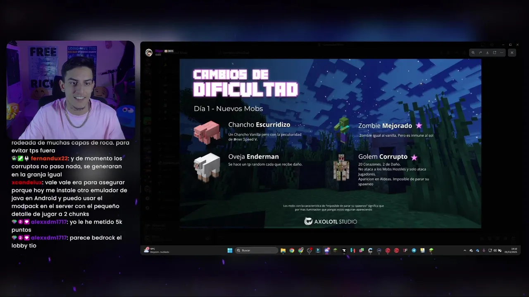
Task: Click the Buscar taskbar search box
Action: click(x=256, y=250)
